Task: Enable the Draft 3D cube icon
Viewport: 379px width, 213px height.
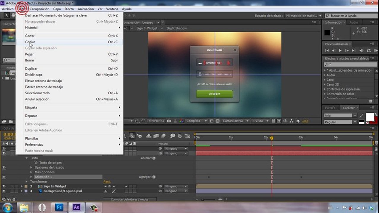Action: [x=139, y=136]
